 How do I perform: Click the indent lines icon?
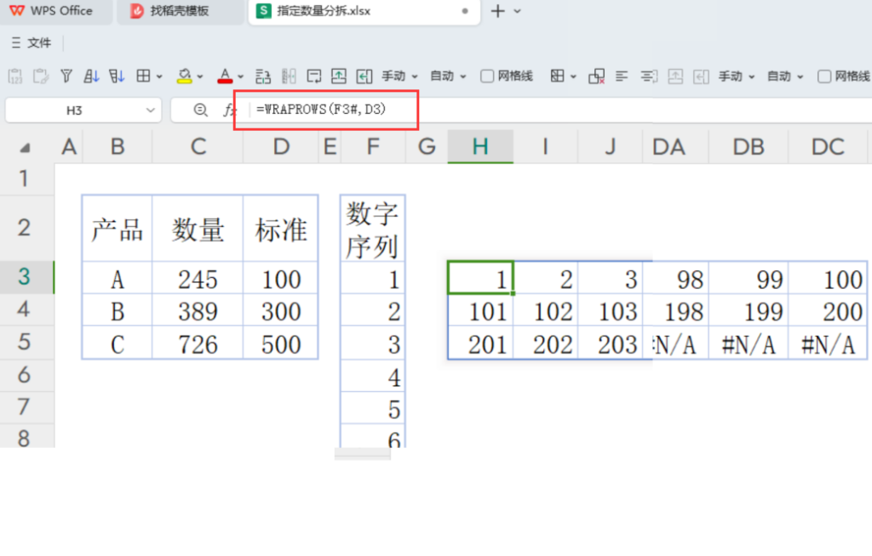(648, 77)
